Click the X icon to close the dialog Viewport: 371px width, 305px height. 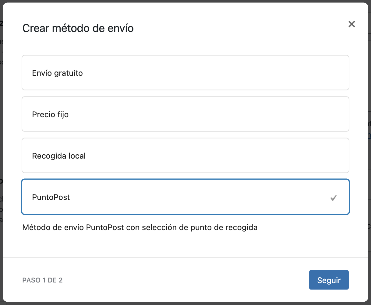352,24
